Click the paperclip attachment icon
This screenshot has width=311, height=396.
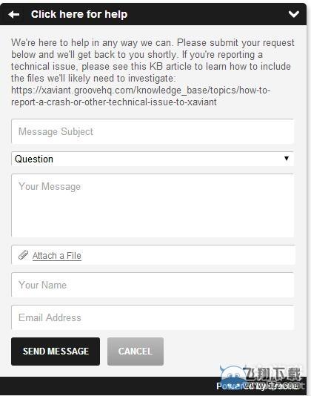click(23, 255)
